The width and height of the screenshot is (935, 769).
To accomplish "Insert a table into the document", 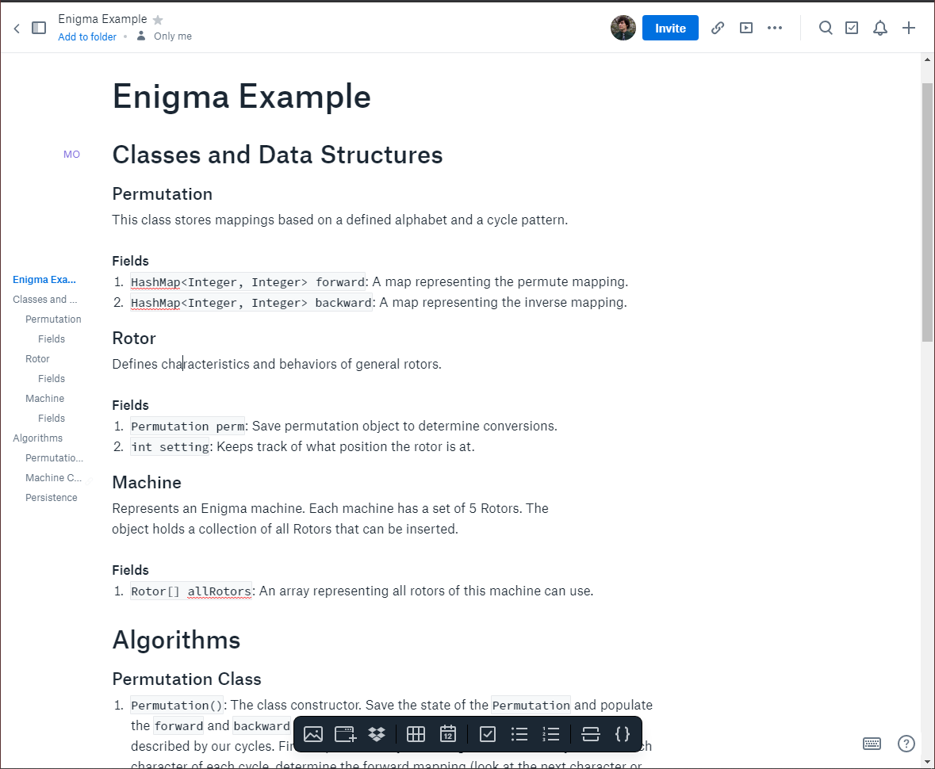I will [x=416, y=734].
